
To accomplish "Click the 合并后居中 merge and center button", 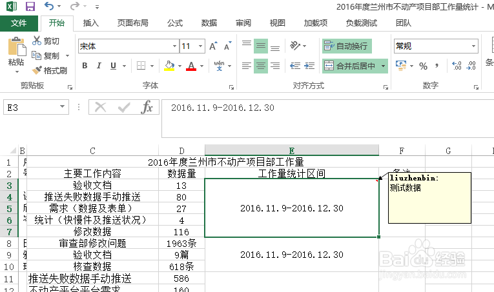I will tap(351, 66).
